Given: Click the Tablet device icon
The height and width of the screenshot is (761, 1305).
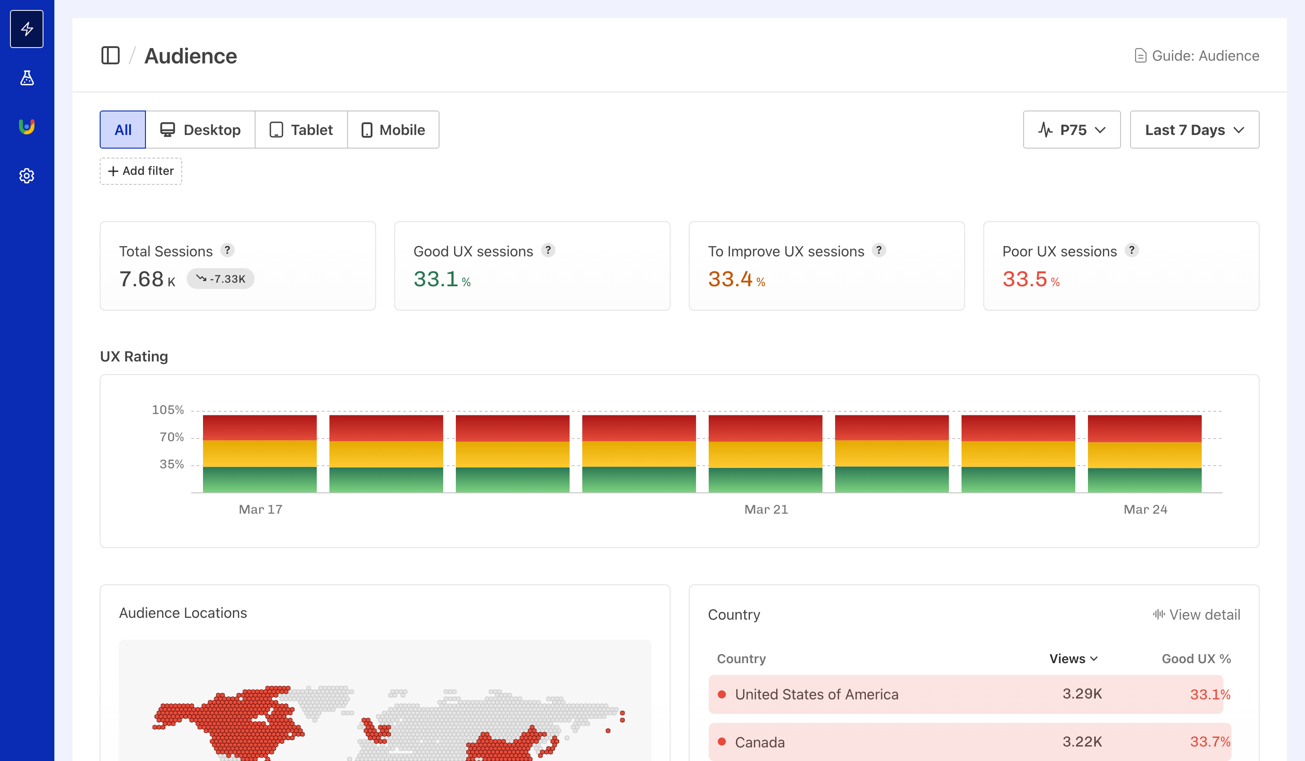Looking at the screenshot, I should [276, 130].
